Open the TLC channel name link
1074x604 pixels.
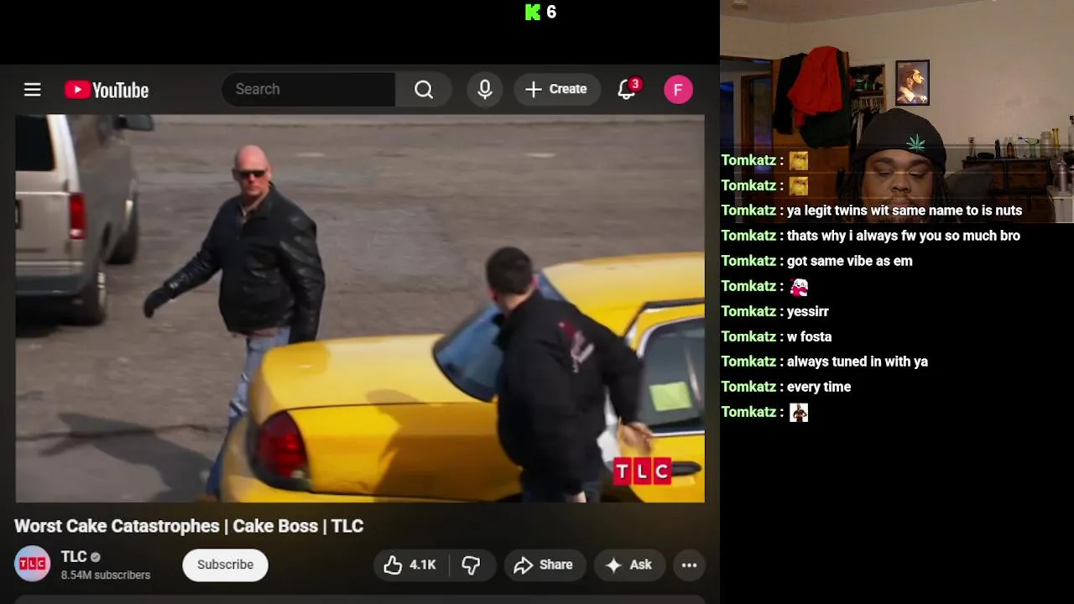[74, 557]
